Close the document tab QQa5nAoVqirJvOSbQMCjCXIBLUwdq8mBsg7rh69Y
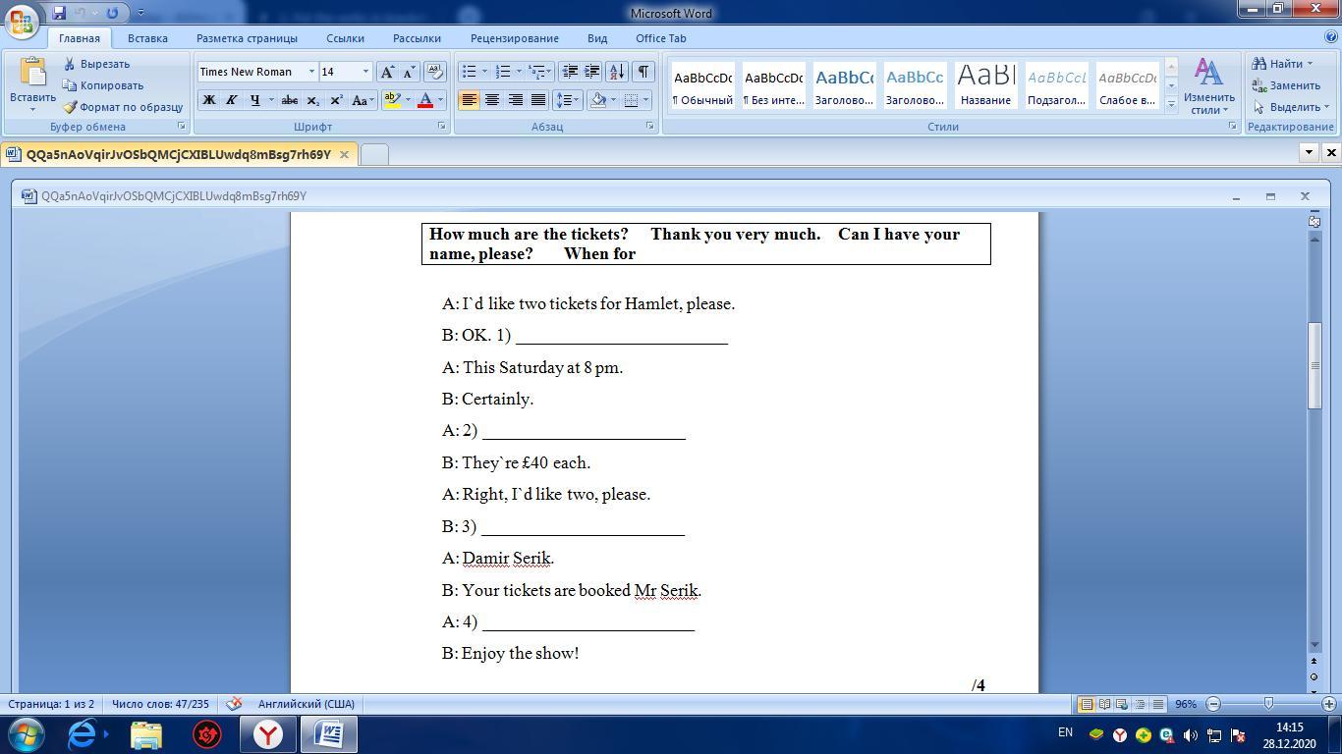Screen dimensions: 1342x754 pos(344,154)
